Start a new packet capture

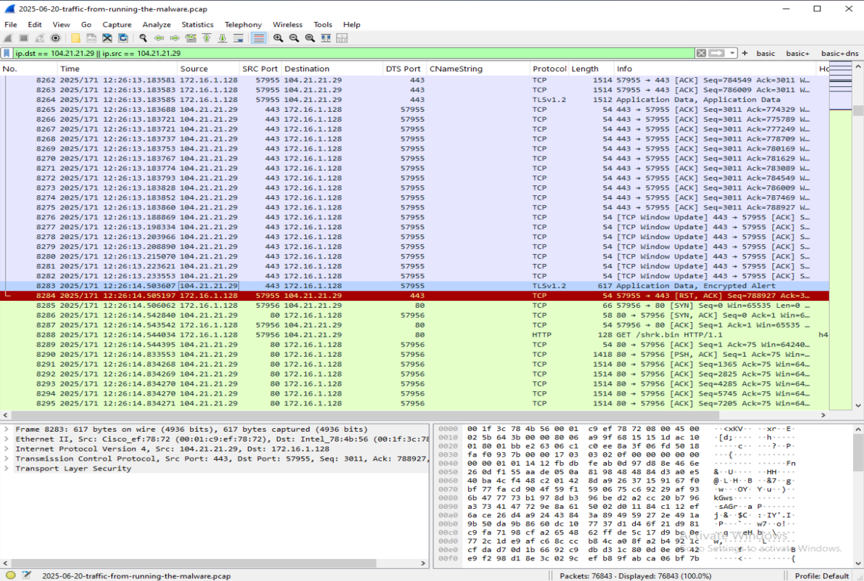pyautogui.click(x=8, y=38)
